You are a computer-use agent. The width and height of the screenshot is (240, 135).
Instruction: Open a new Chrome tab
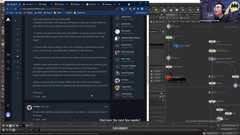point(119,4)
